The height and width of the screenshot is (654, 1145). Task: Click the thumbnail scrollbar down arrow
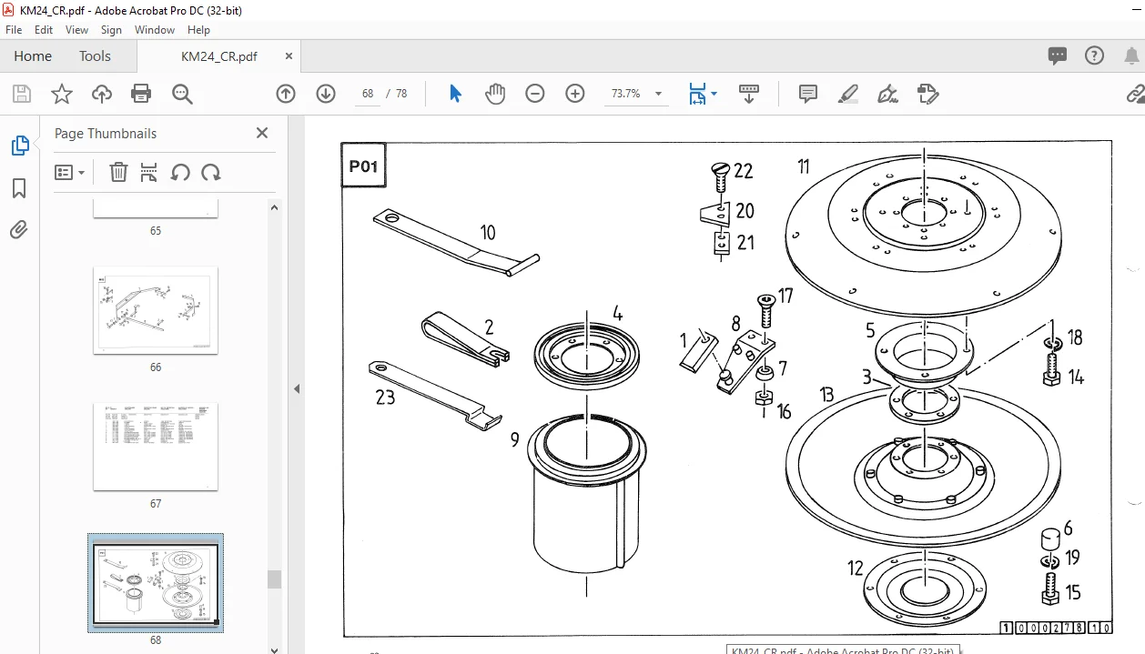coord(274,649)
